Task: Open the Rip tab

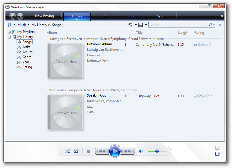Action: tap(105, 16)
